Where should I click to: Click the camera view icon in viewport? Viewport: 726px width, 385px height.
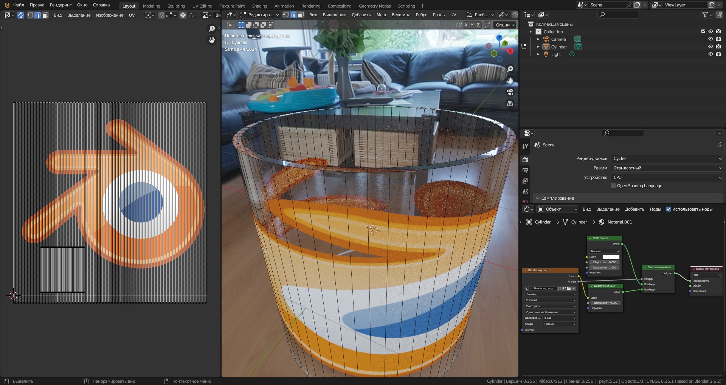click(510, 92)
